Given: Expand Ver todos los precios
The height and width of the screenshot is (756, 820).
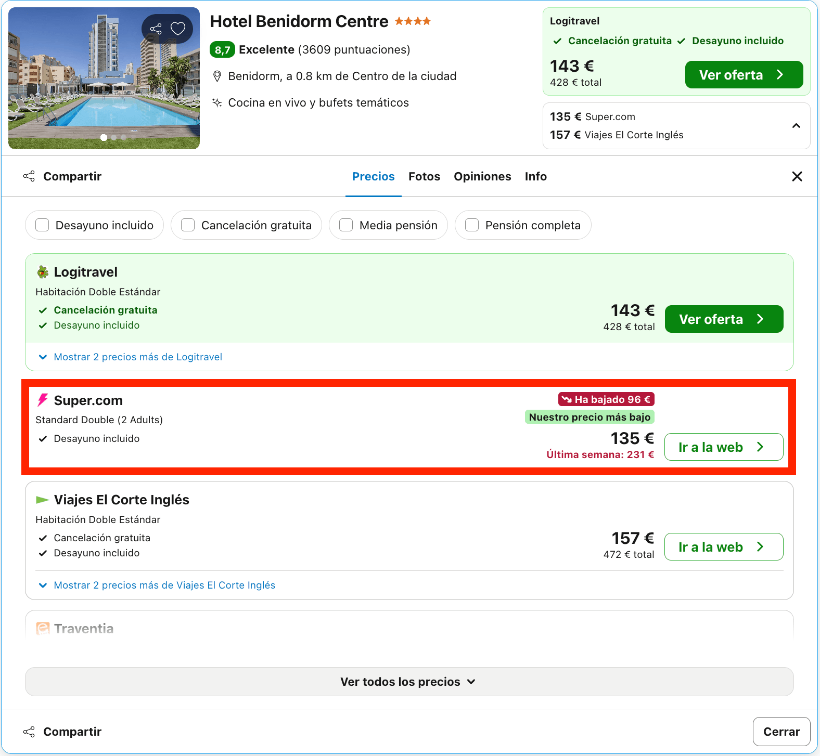Looking at the screenshot, I should 409,682.
